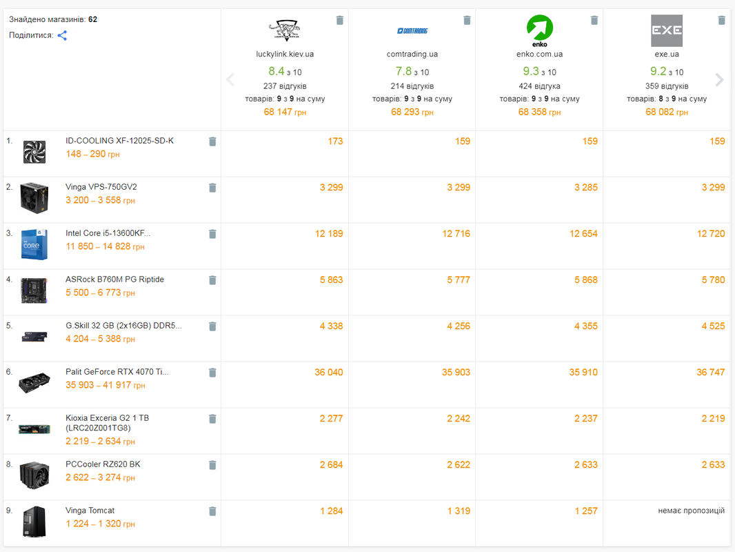Visit enko.com.ua store name link

[540, 54]
